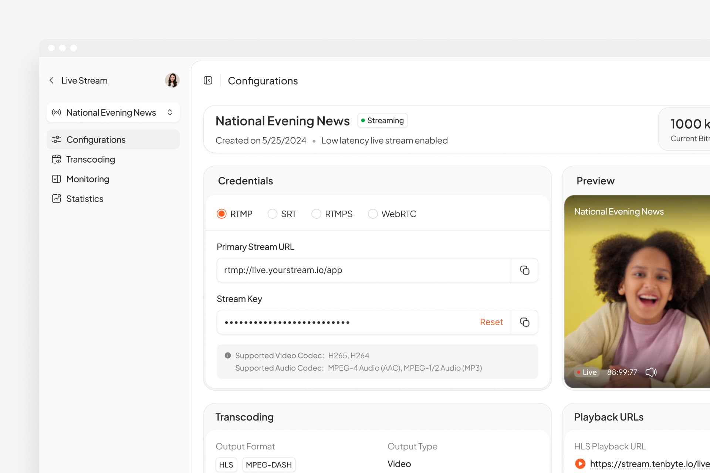710x473 pixels.
Task: Copy the Stream Key
Action: [x=525, y=322]
